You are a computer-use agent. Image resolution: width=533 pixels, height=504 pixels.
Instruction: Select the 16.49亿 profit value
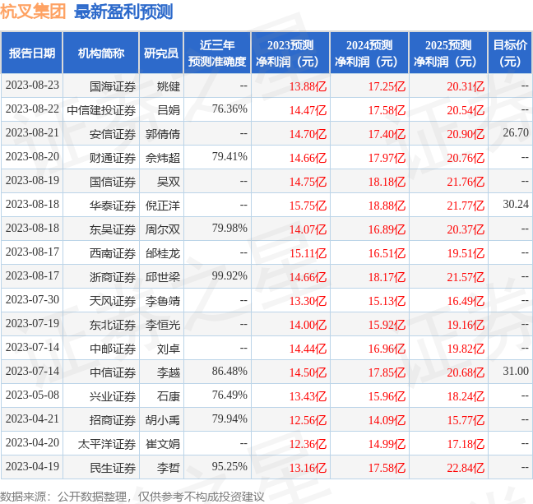[x=466, y=301]
